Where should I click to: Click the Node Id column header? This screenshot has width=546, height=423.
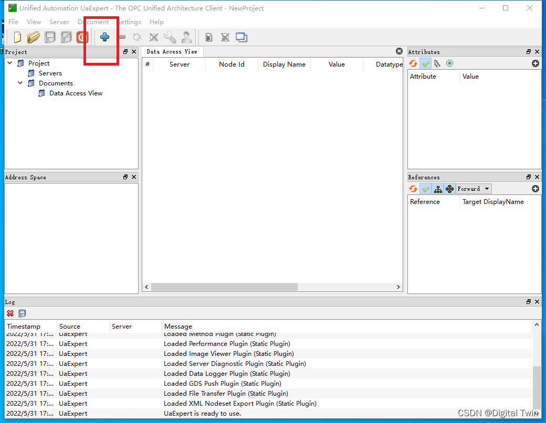[232, 64]
